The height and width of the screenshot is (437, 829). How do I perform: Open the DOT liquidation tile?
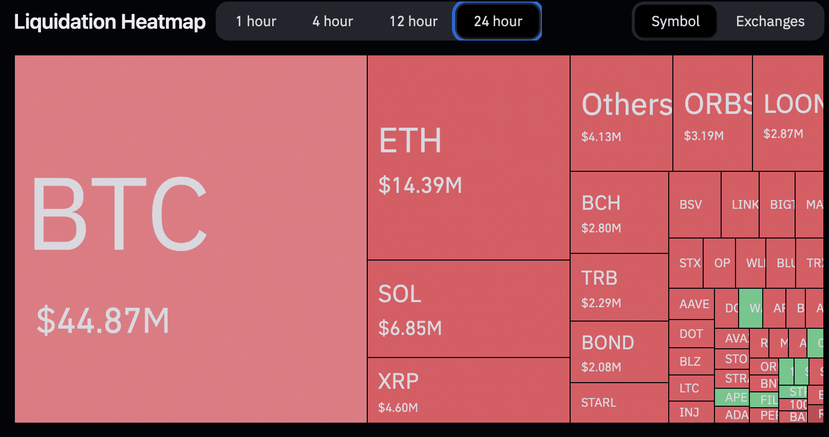(x=691, y=334)
